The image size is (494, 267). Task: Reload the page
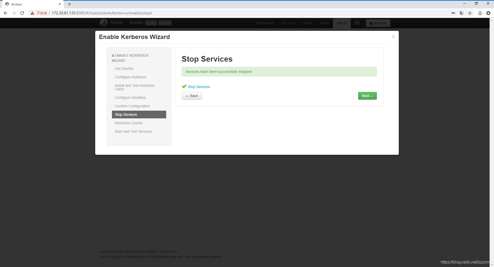[22, 13]
